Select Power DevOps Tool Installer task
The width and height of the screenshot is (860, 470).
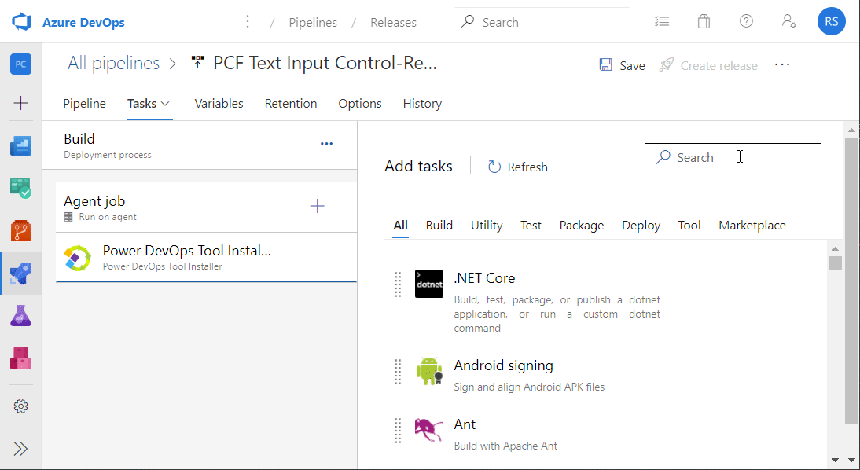(206, 258)
